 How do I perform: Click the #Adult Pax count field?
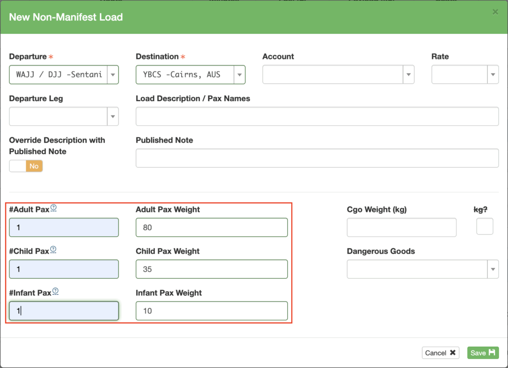pos(64,227)
